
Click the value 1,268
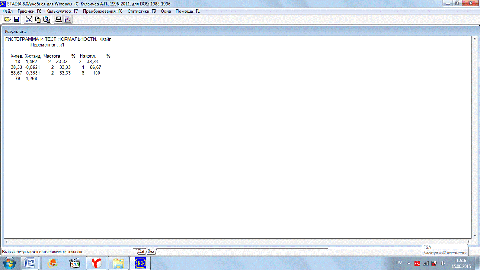pyautogui.click(x=31, y=79)
